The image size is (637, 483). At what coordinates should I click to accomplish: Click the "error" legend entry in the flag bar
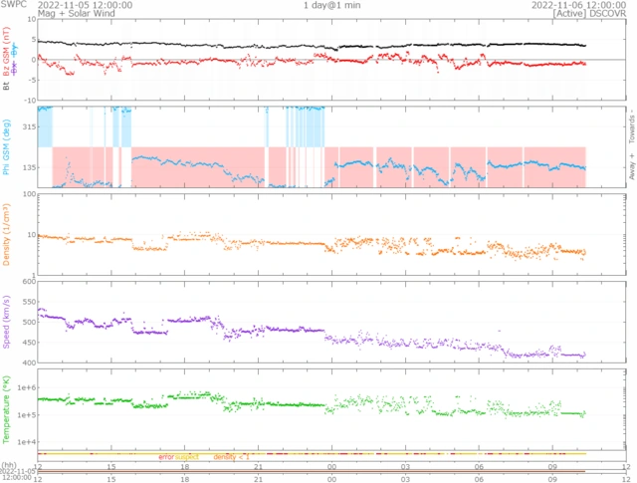(166, 456)
